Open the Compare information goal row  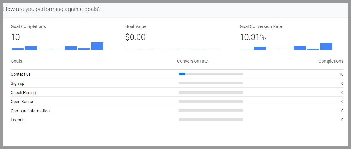pos(177,111)
